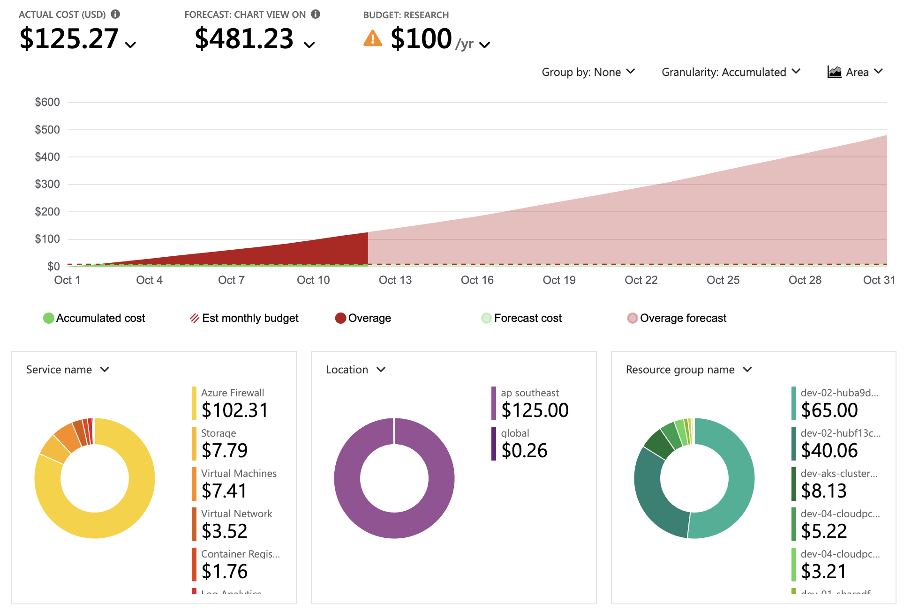Click the Azure Firewall yellow color swatch
Viewport: 904px width, 610px height.
click(194, 403)
